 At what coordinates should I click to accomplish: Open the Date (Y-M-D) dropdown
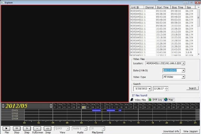[x=183, y=71]
